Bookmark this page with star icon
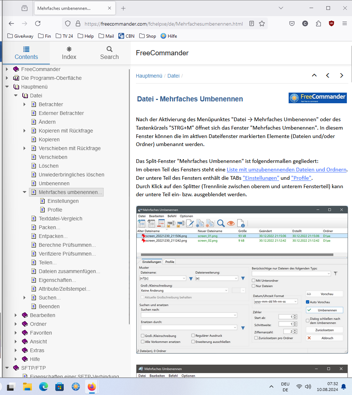The image size is (352, 395). [262, 24]
